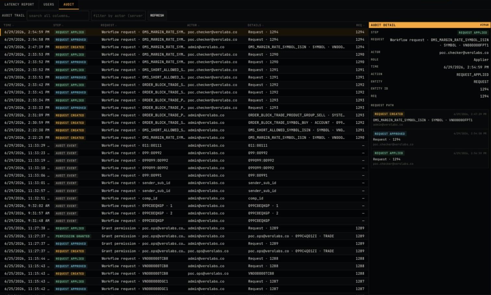Sort by the Time column header
This screenshot has height=295, width=491.
[8, 25]
